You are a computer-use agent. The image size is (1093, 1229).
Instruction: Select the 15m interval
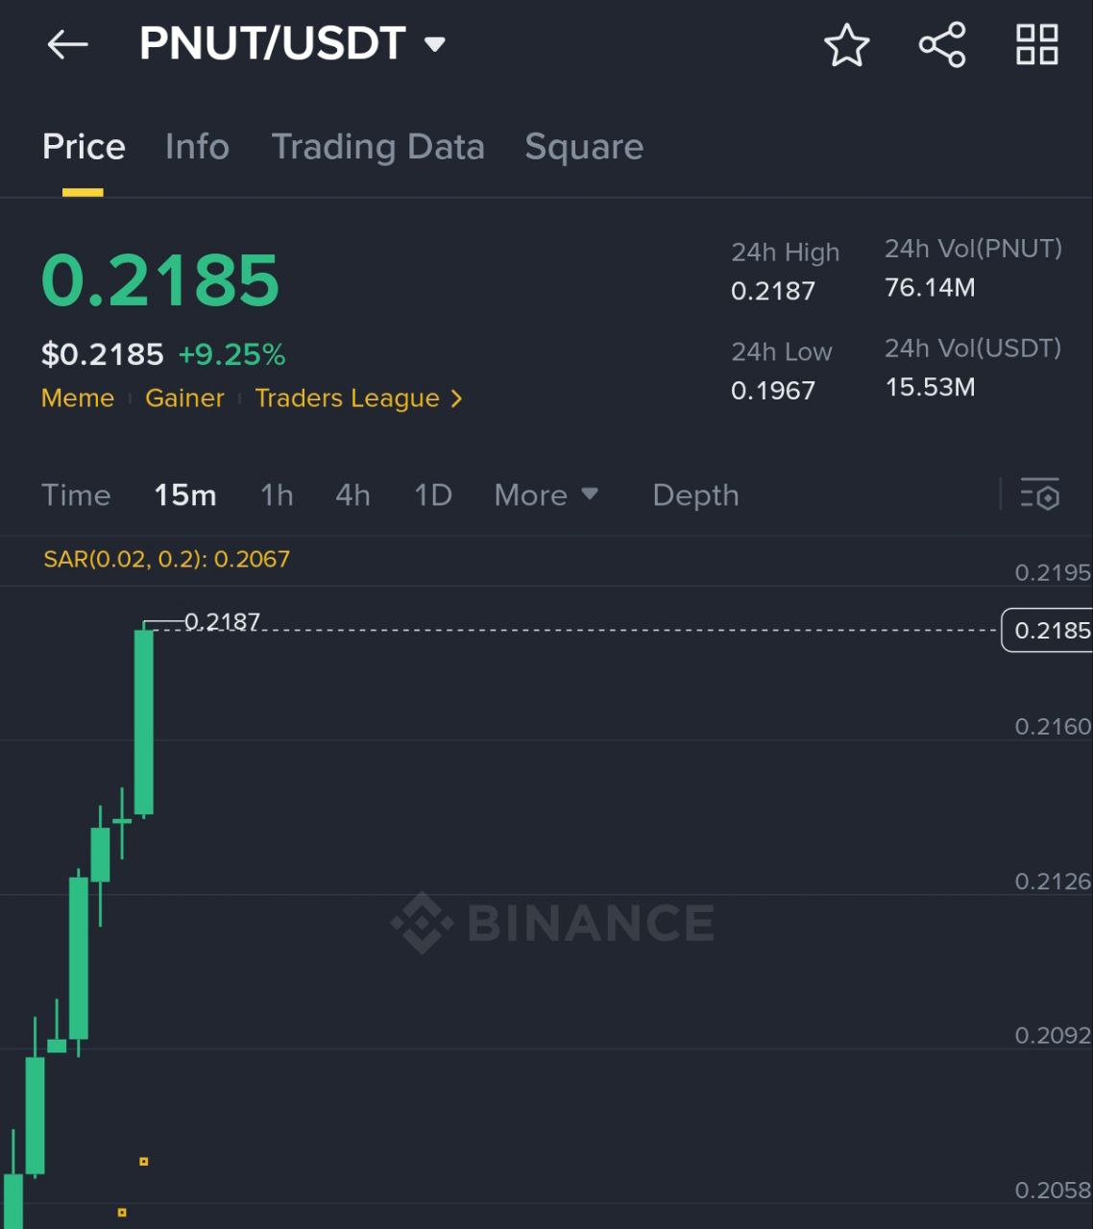coord(185,494)
